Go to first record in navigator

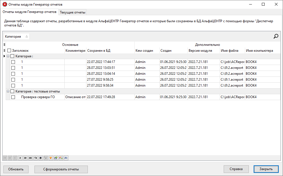(x=5, y=158)
